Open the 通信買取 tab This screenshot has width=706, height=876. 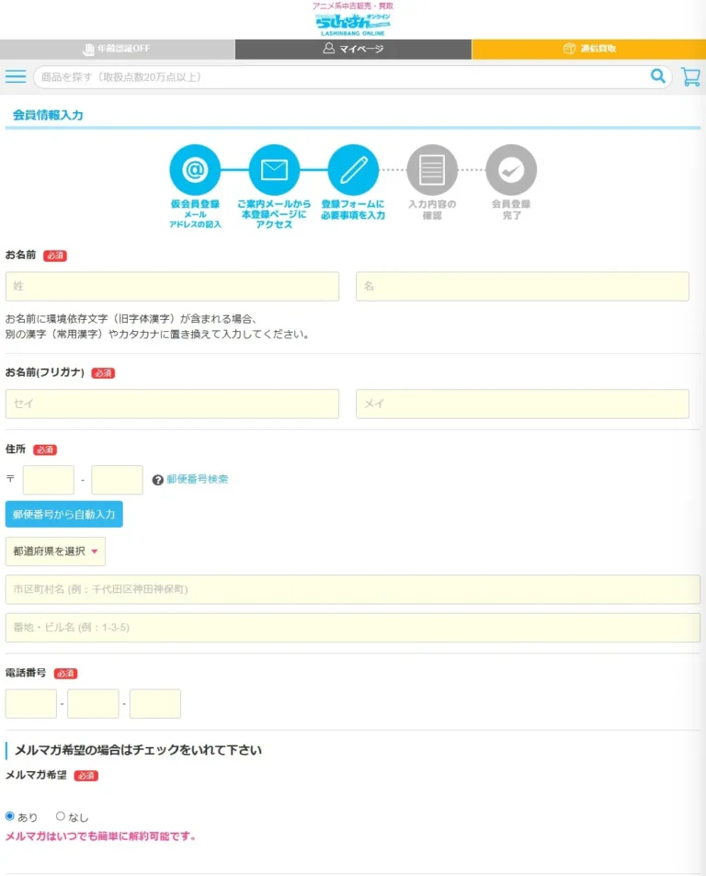(x=588, y=49)
